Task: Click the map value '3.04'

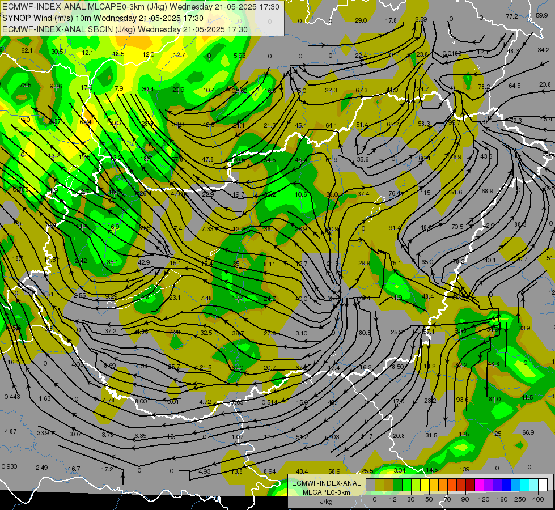Action: click(399, 470)
